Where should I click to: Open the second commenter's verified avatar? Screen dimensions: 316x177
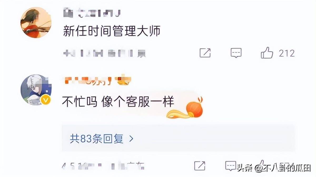point(36,90)
